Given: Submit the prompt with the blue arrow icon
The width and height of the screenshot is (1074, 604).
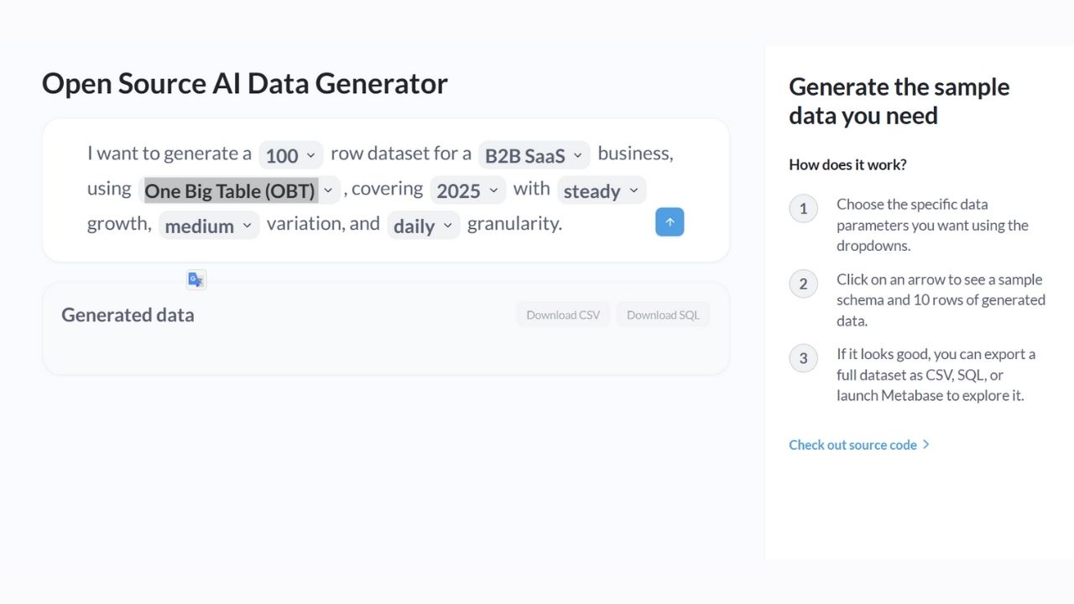Looking at the screenshot, I should click(x=669, y=221).
